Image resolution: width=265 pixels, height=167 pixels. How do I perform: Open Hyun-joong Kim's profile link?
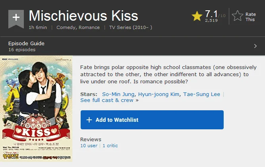pos(159,94)
